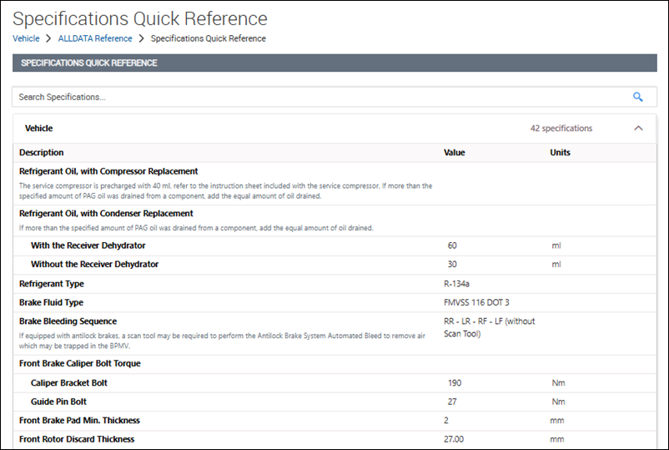This screenshot has width=669, height=450.
Task: Open the ALLDATA Reference breadcrumb link
Action: (95, 38)
